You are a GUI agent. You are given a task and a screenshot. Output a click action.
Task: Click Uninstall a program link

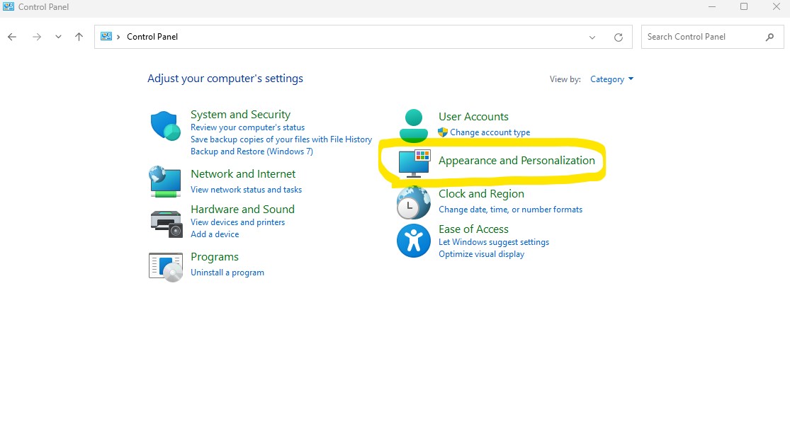pos(227,272)
